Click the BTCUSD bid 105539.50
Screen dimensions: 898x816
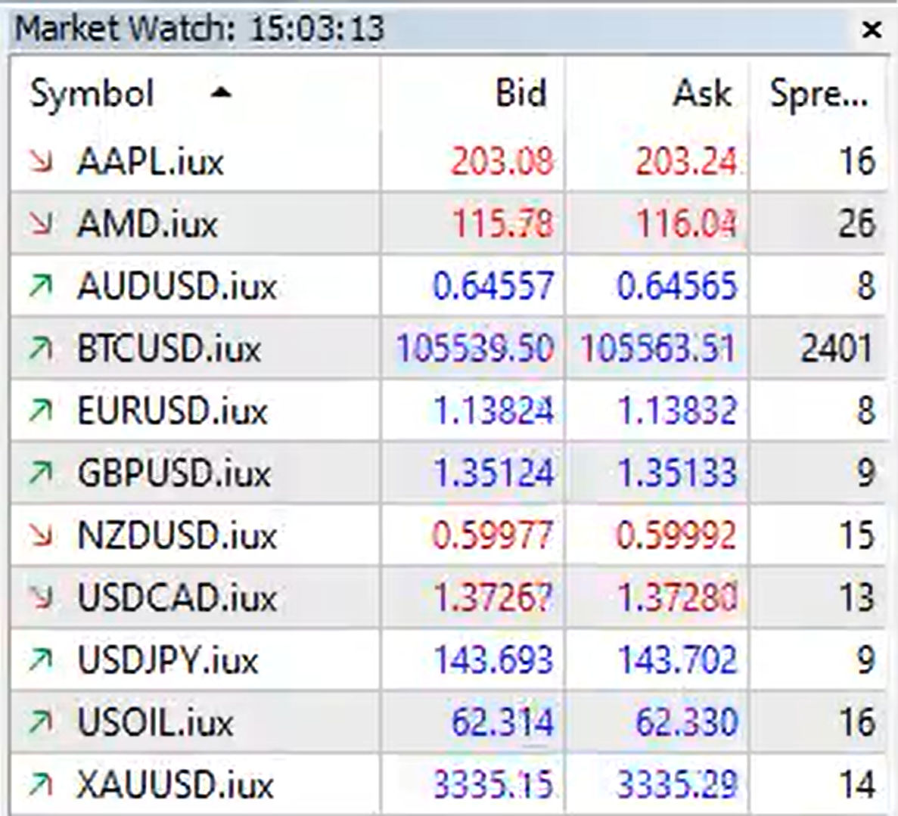(475, 349)
